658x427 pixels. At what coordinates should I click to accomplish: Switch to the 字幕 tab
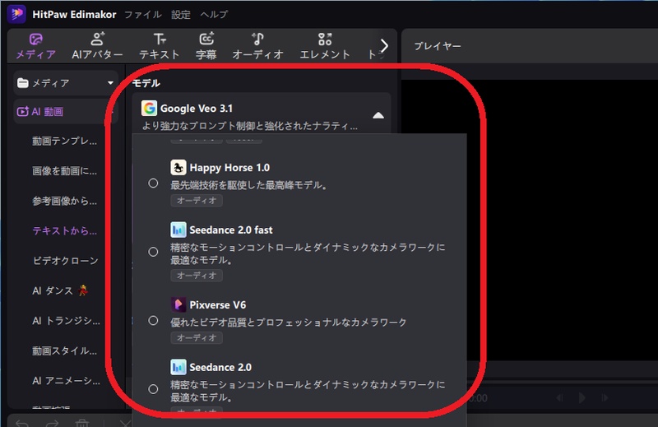coord(206,46)
